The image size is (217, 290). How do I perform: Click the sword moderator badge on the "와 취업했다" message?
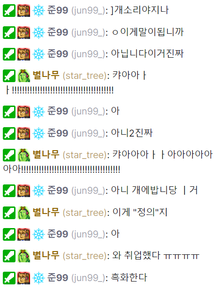coord(9,256)
